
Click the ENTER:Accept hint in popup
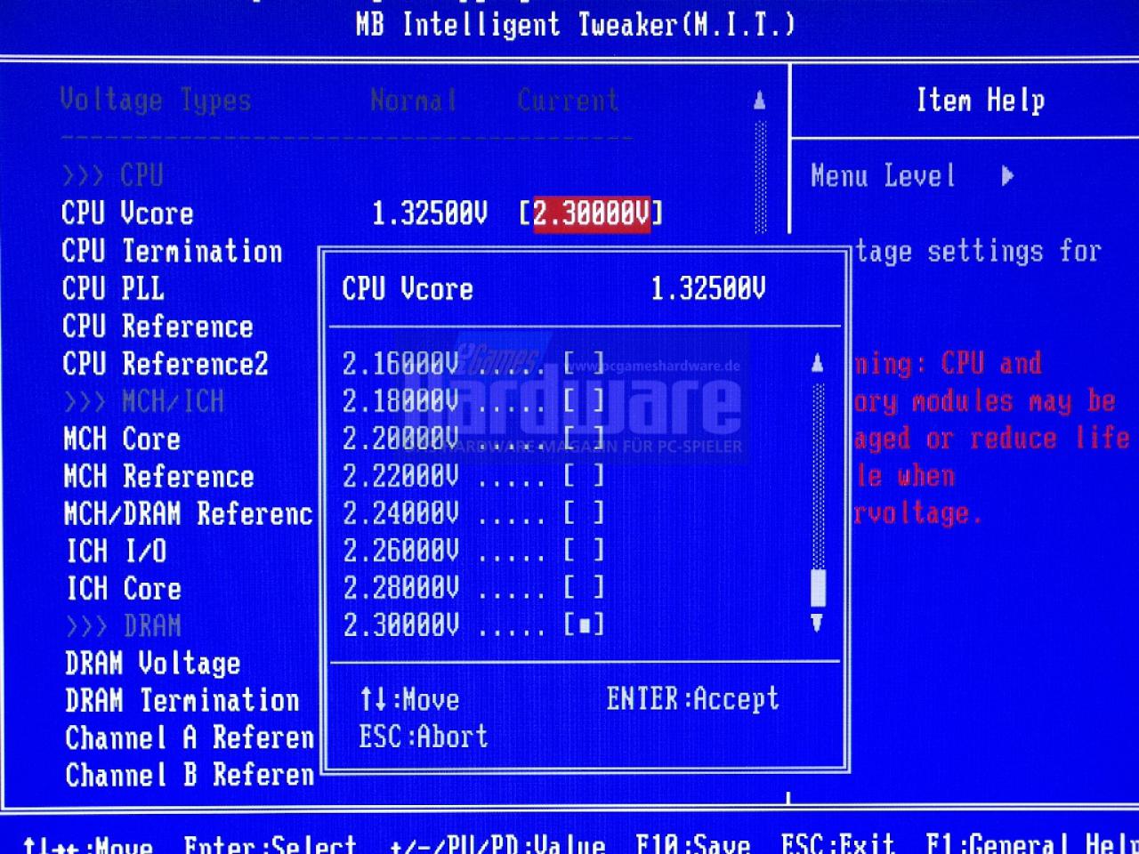coord(692,698)
